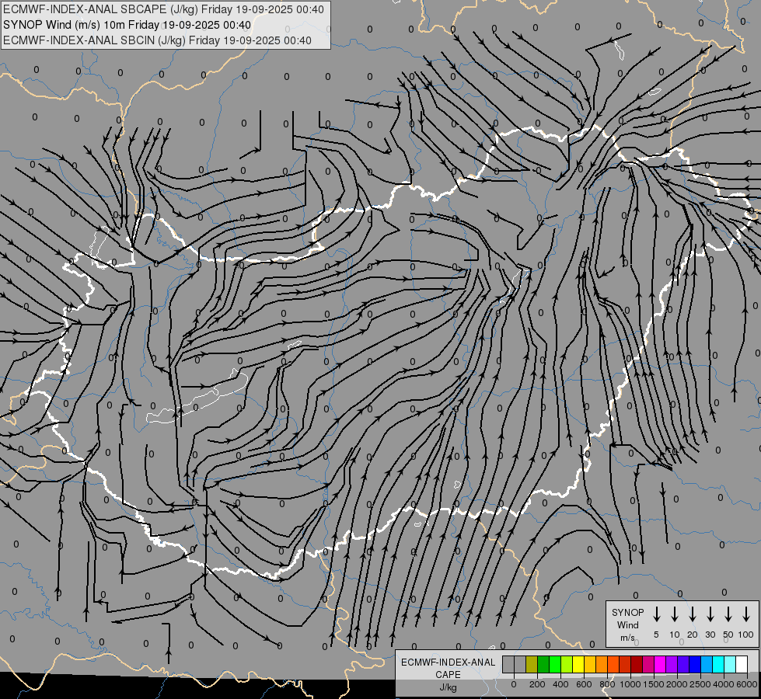Click the 'm/s' unit in wind legend
Image resolution: width=761 pixels, height=699 pixels.
[627, 638]
